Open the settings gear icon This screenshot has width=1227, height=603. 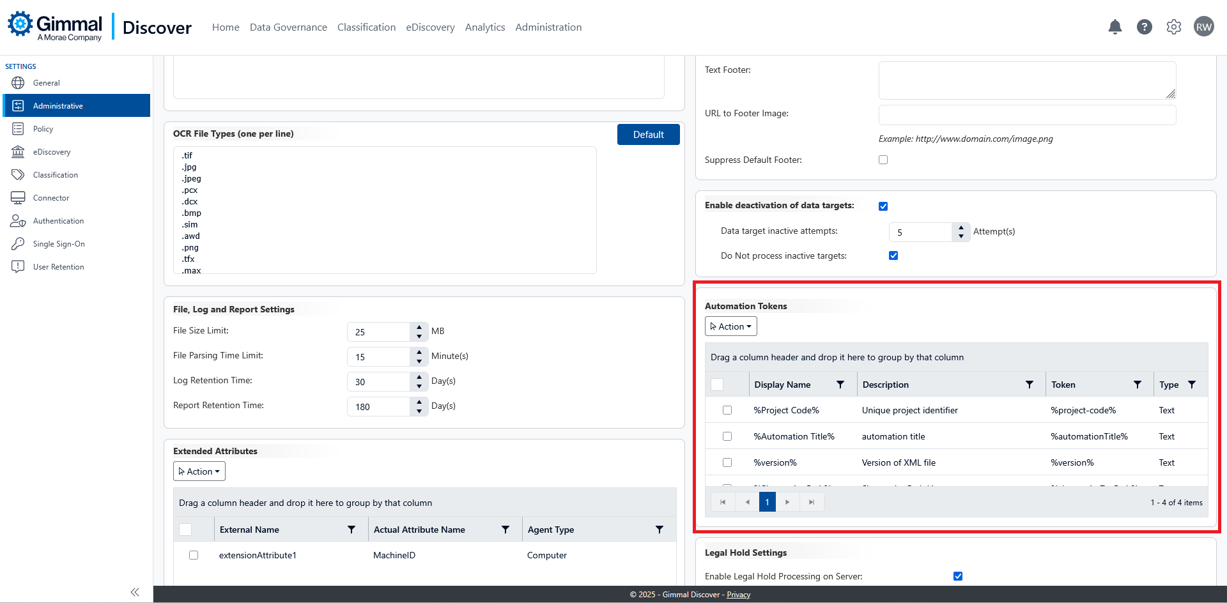coord(1173,27)
